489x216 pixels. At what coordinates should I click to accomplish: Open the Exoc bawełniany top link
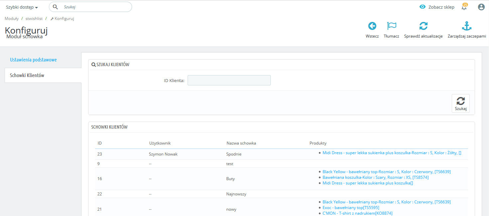pos(351,208)
